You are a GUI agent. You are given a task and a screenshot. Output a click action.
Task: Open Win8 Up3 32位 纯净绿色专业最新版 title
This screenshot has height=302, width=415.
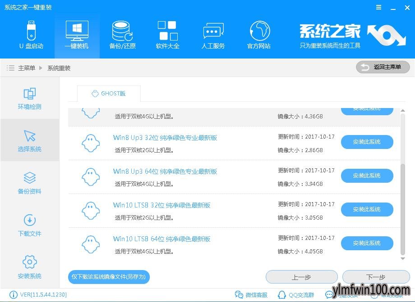click(165, 138)
